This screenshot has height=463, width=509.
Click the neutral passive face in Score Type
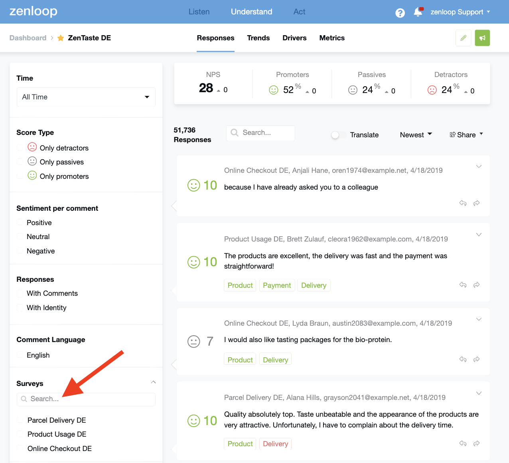pyautogui.click(x=32, y=161)
